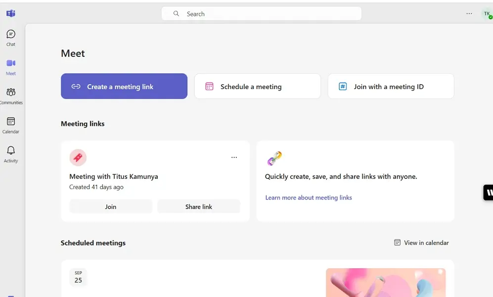Create a meeting link

tap(124, 86)
